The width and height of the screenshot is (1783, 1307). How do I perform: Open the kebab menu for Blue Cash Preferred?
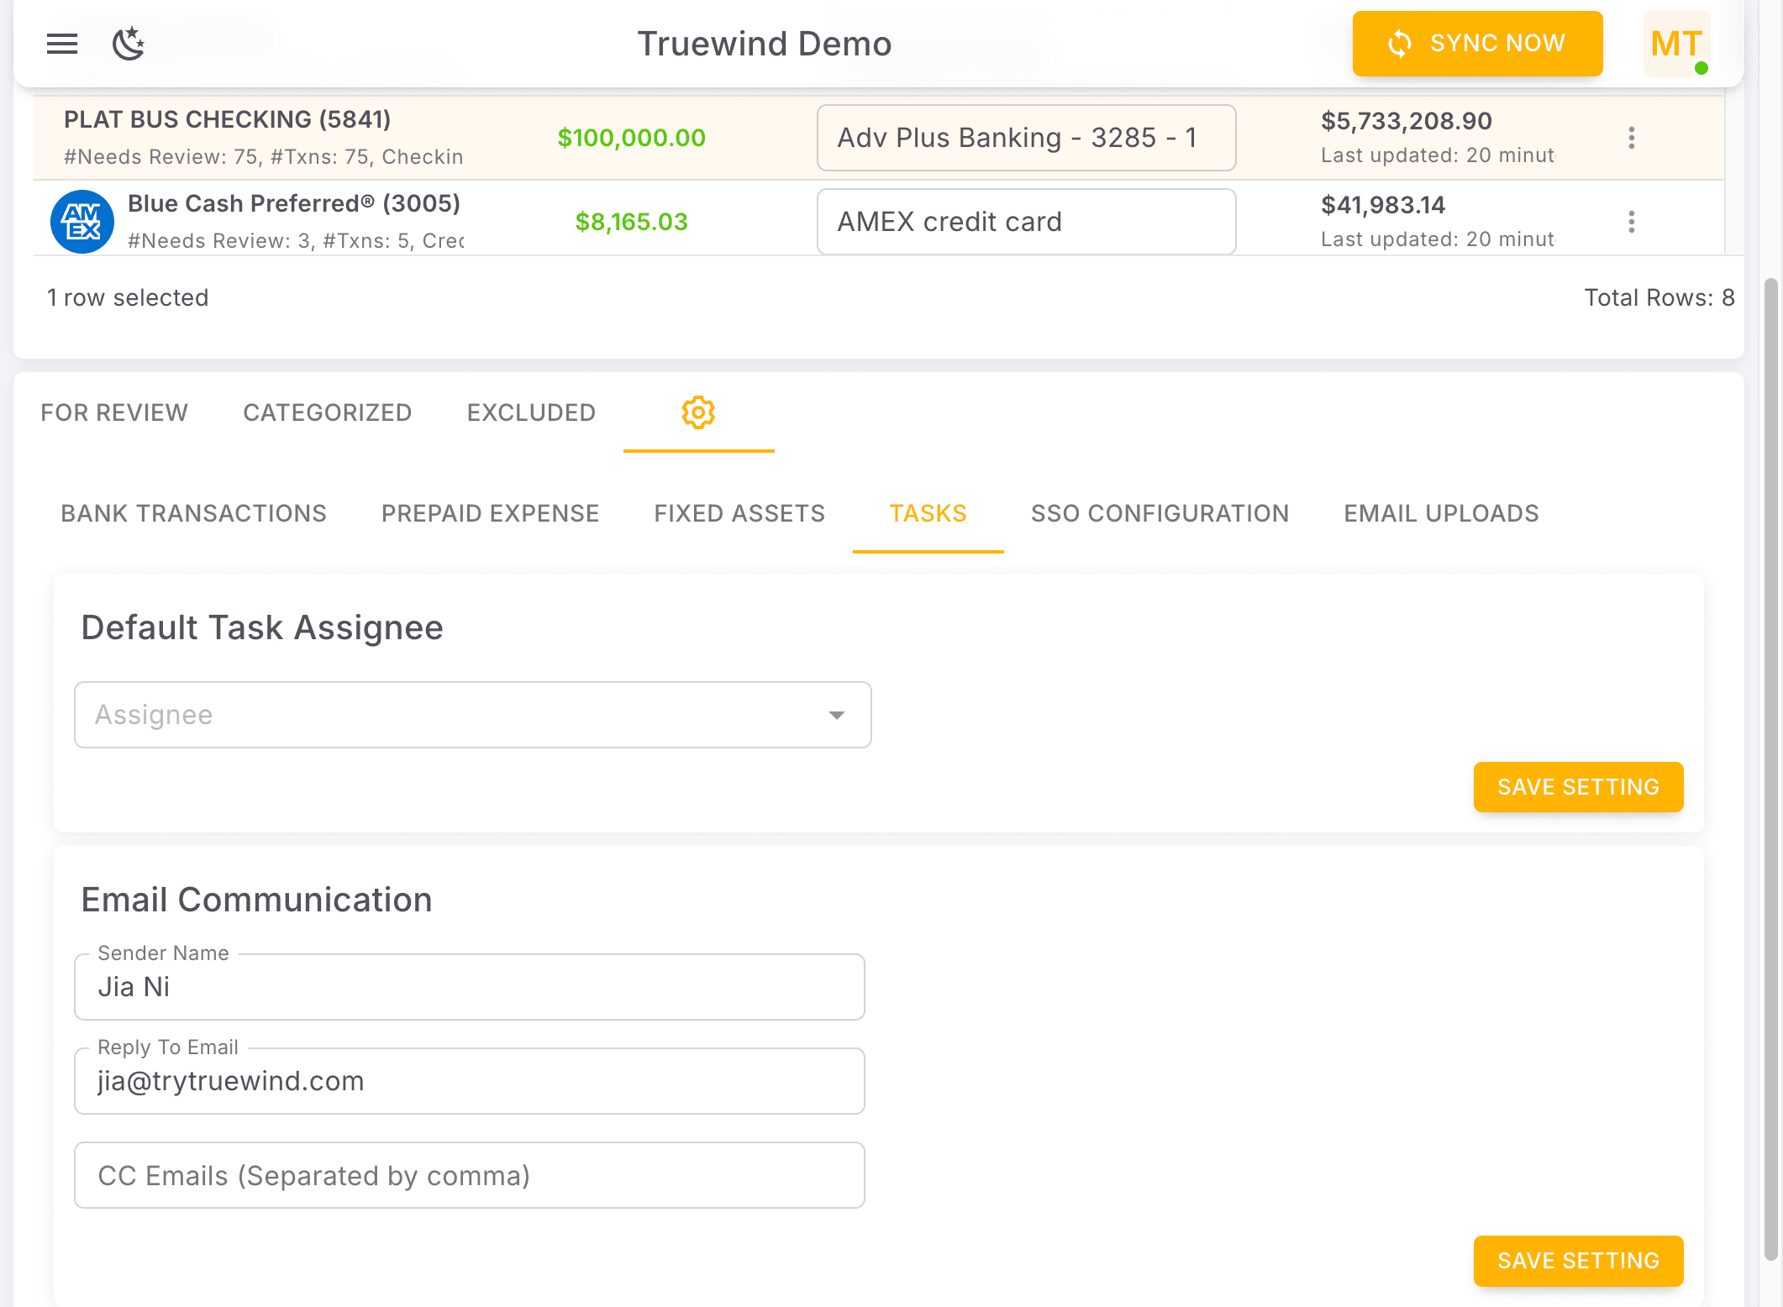pyautogui.click(x=1632, y=221)
